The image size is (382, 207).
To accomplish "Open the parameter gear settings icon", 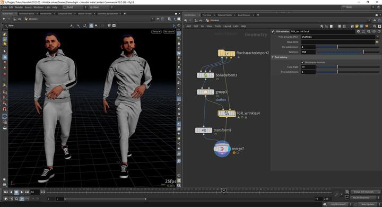I will [358, 31].
